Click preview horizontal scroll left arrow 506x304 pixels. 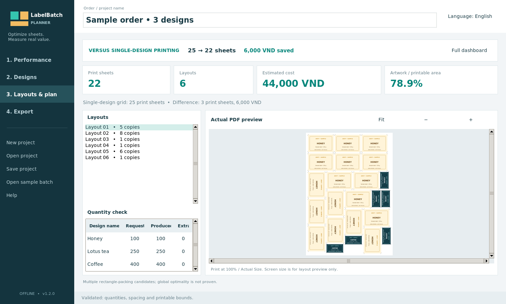pos(211,261)
